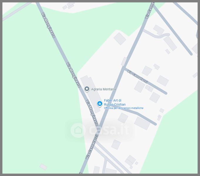Click the small bridge segment on Via Cannetacci

124,62
